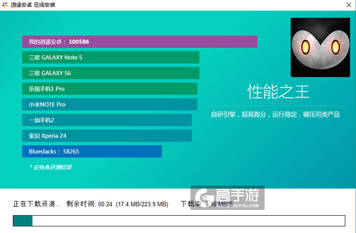Click the (17.4 MB/223.9 MB) download size
356x233 pixels.
click(142, 204)
